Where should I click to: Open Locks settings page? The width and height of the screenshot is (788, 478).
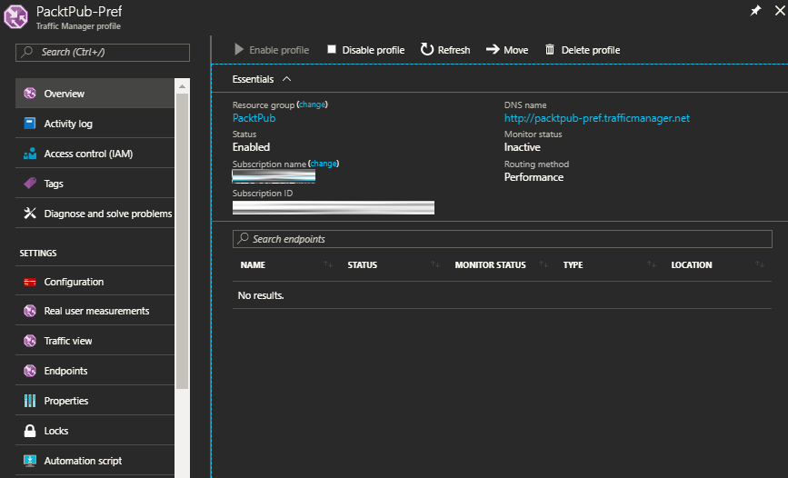pos(95,431)
